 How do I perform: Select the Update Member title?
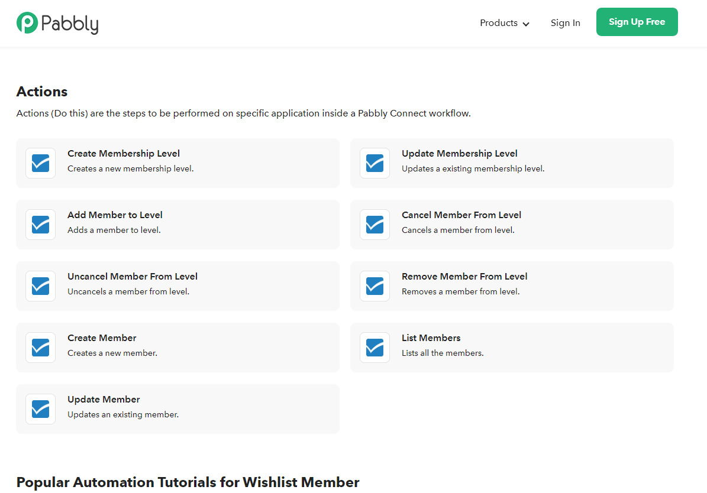coord(104,399)
